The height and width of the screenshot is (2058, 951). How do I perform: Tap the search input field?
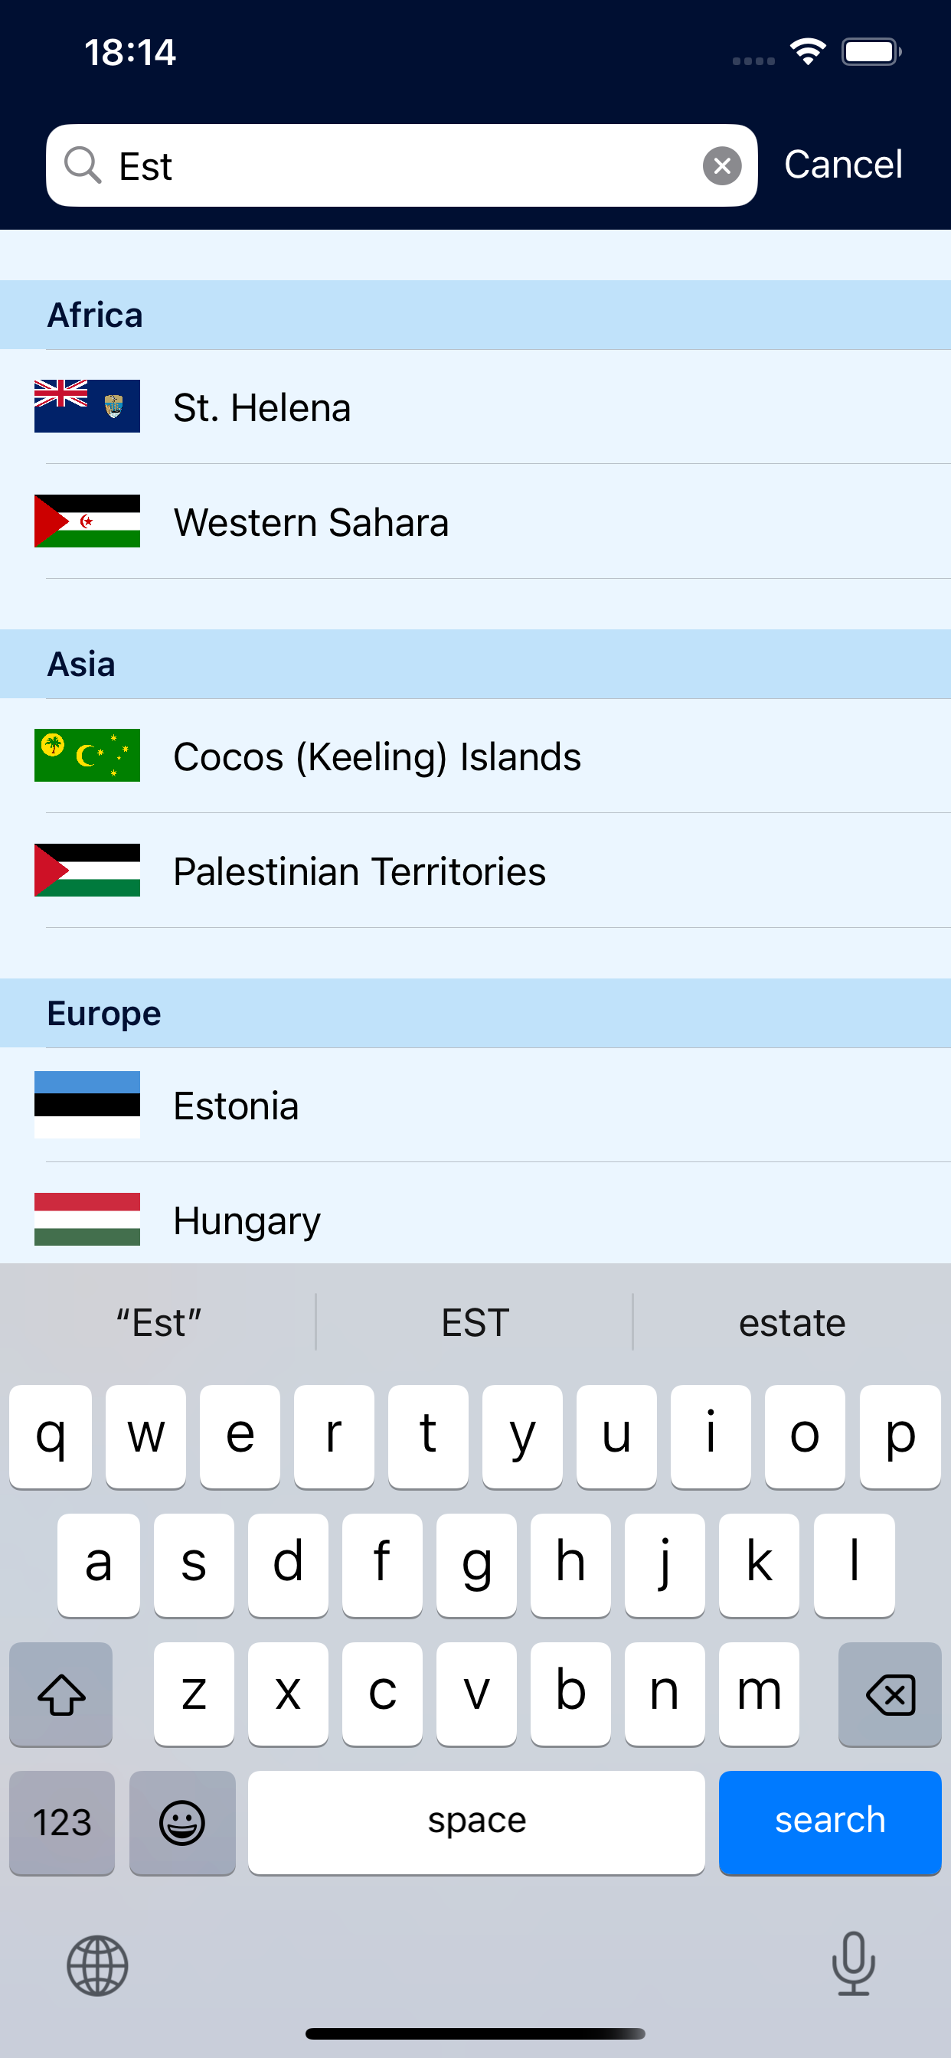coord(400,165)
